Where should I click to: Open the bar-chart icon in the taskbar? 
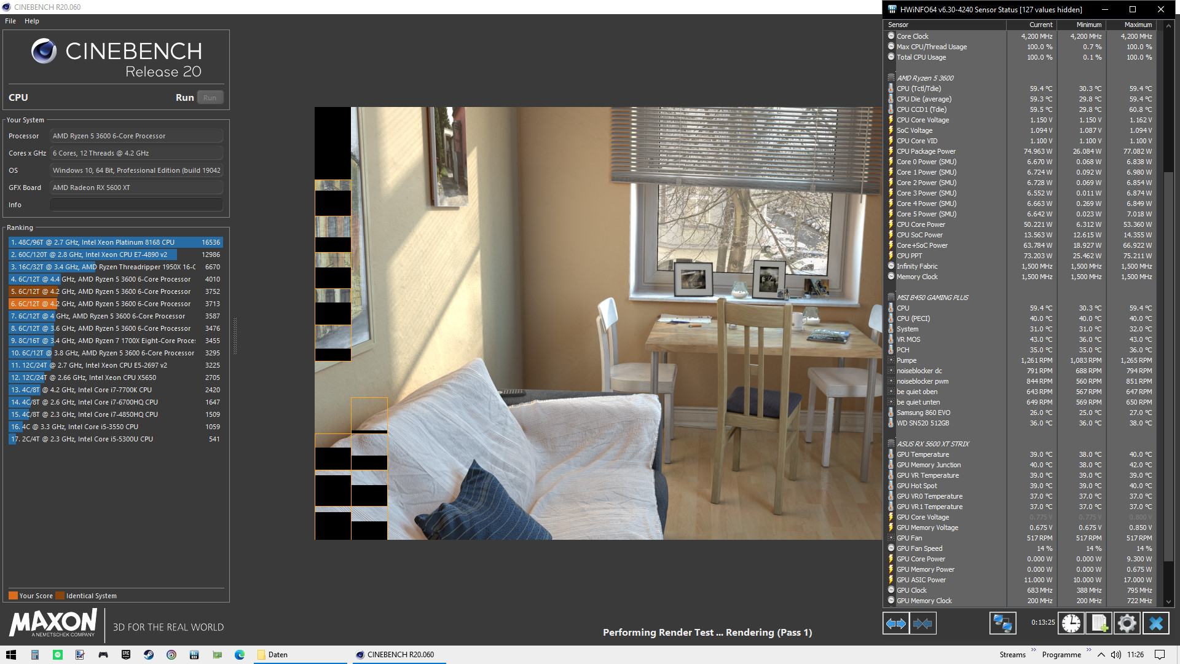194,655
